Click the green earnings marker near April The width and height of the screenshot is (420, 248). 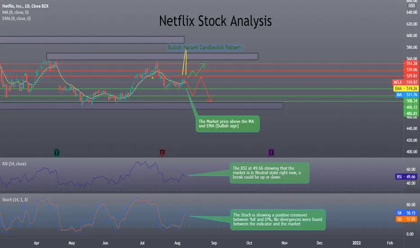[57, 152]
